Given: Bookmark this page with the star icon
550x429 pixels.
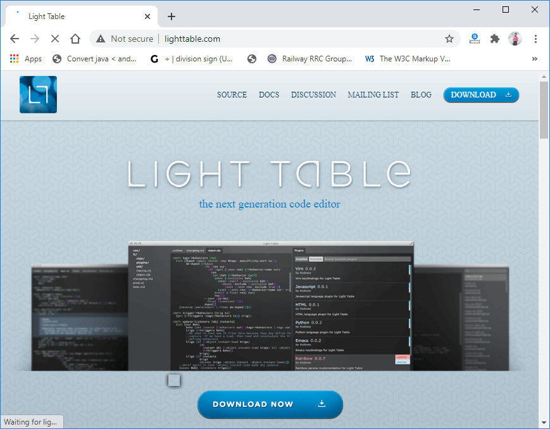Looking at the screenshot, I should click(449, 39).
